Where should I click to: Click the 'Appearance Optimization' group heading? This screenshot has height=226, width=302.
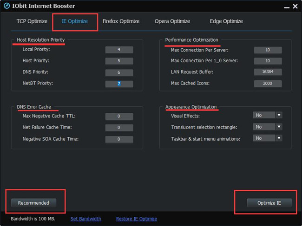[x=191, y=107]
